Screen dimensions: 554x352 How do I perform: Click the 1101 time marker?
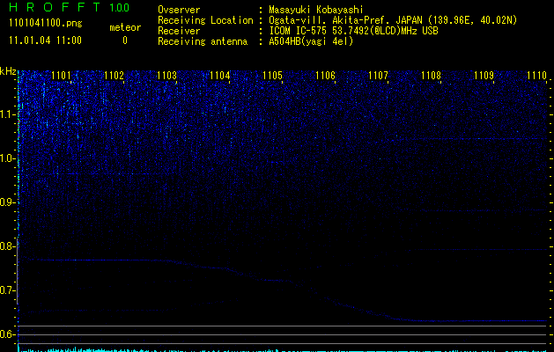click(x=61, y=77)
